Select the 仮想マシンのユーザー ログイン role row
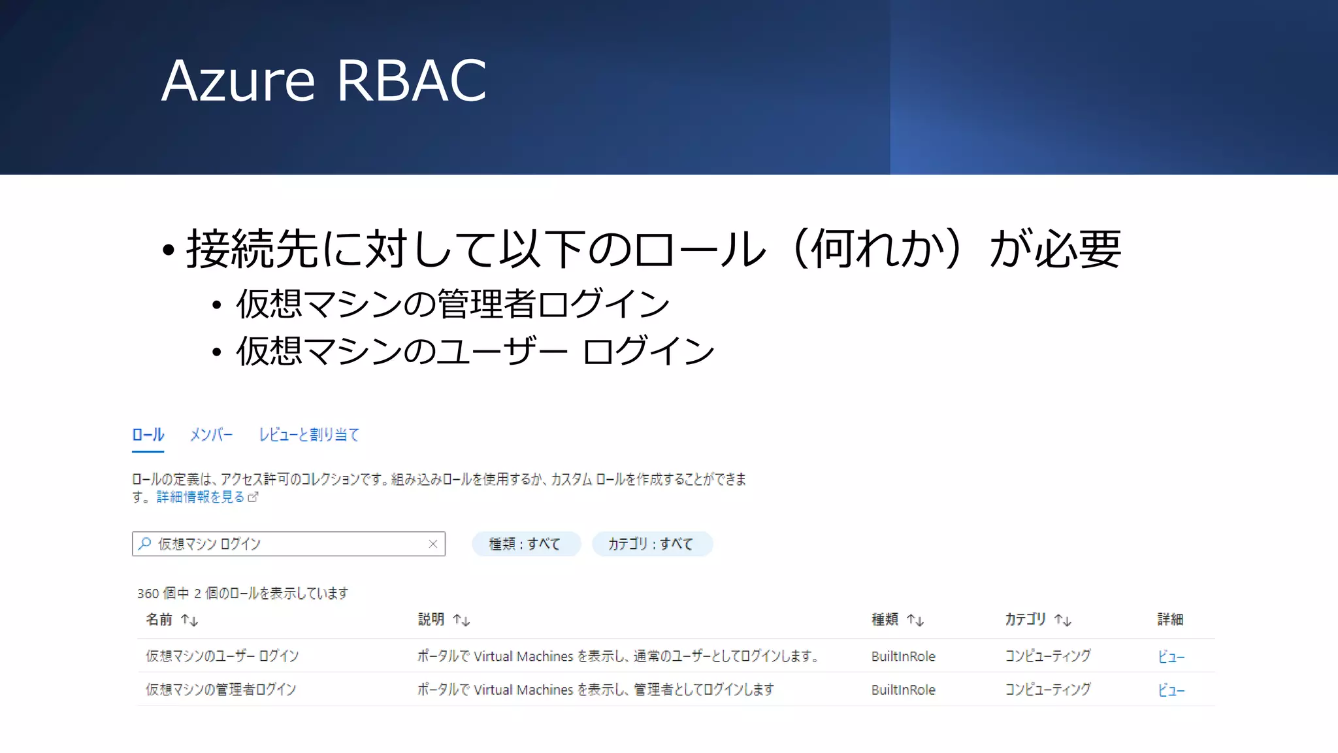This screenshot has width=1338, height=753. click(x=676, y=656)
